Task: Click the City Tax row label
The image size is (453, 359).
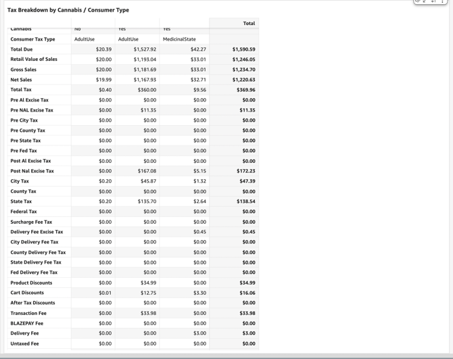Action: [20, 181]
